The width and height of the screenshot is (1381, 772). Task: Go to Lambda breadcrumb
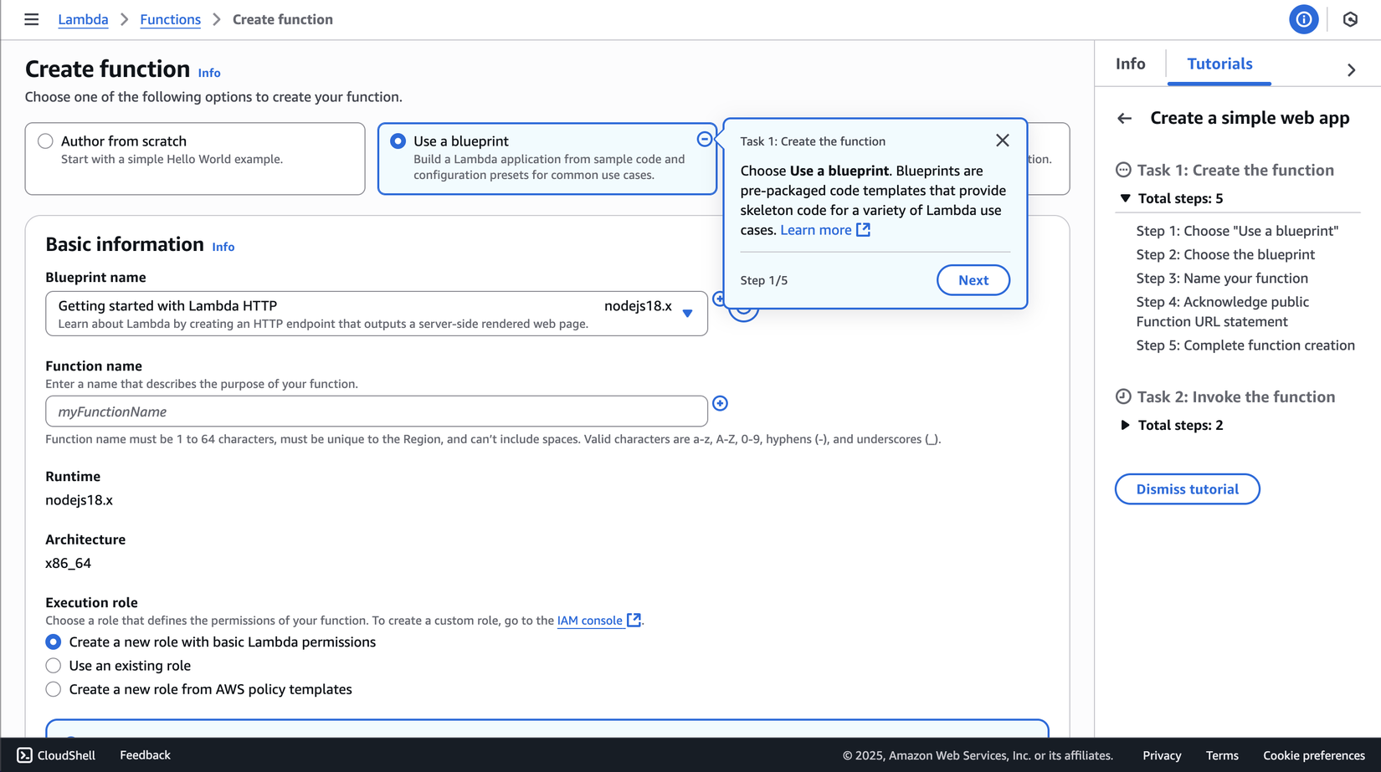[x=83, y=19]
